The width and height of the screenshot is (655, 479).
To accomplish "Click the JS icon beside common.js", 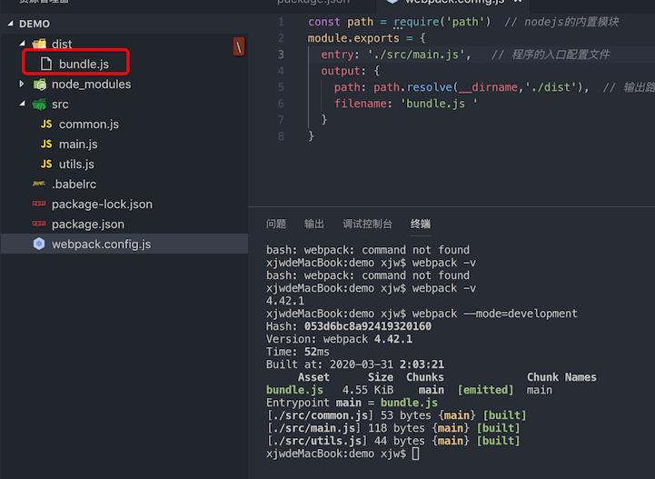I will [46, 125].
